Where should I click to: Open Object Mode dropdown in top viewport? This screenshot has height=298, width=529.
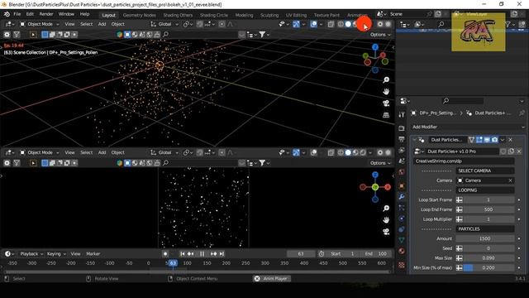(x=39, y=24)
